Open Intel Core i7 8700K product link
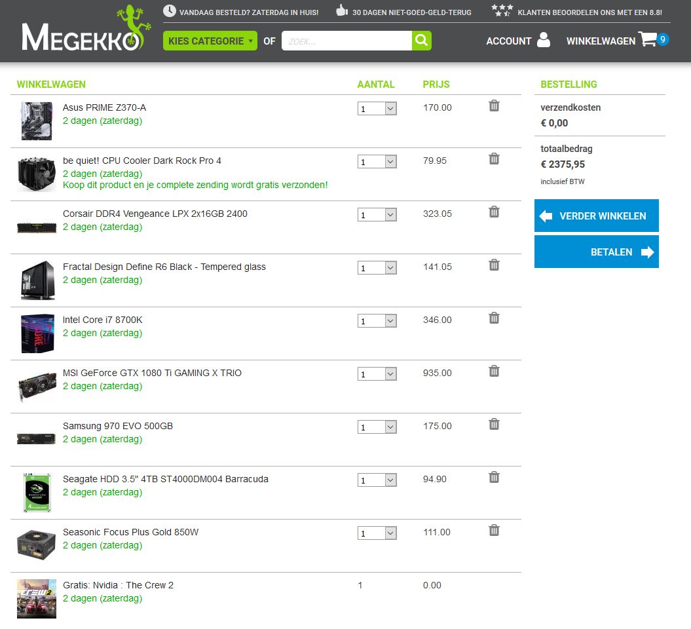This screenshot has width=691, height=629. (103, 320)
